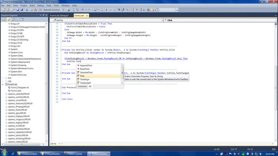This screenshot has height=156, width=278.
Task: Open the Tools menu
Action: pos(56,6)
